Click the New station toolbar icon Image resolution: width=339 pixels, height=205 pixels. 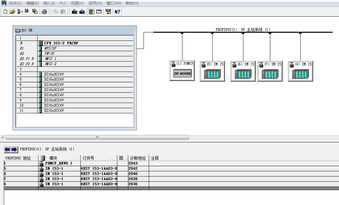tap(6, 11)
